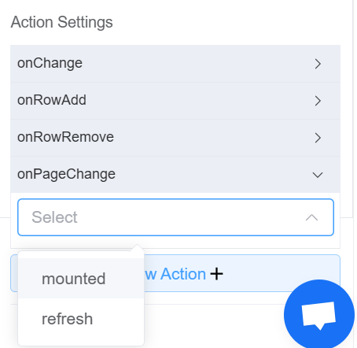
Task: Click the new Action button text
Action: pos(175,274)
